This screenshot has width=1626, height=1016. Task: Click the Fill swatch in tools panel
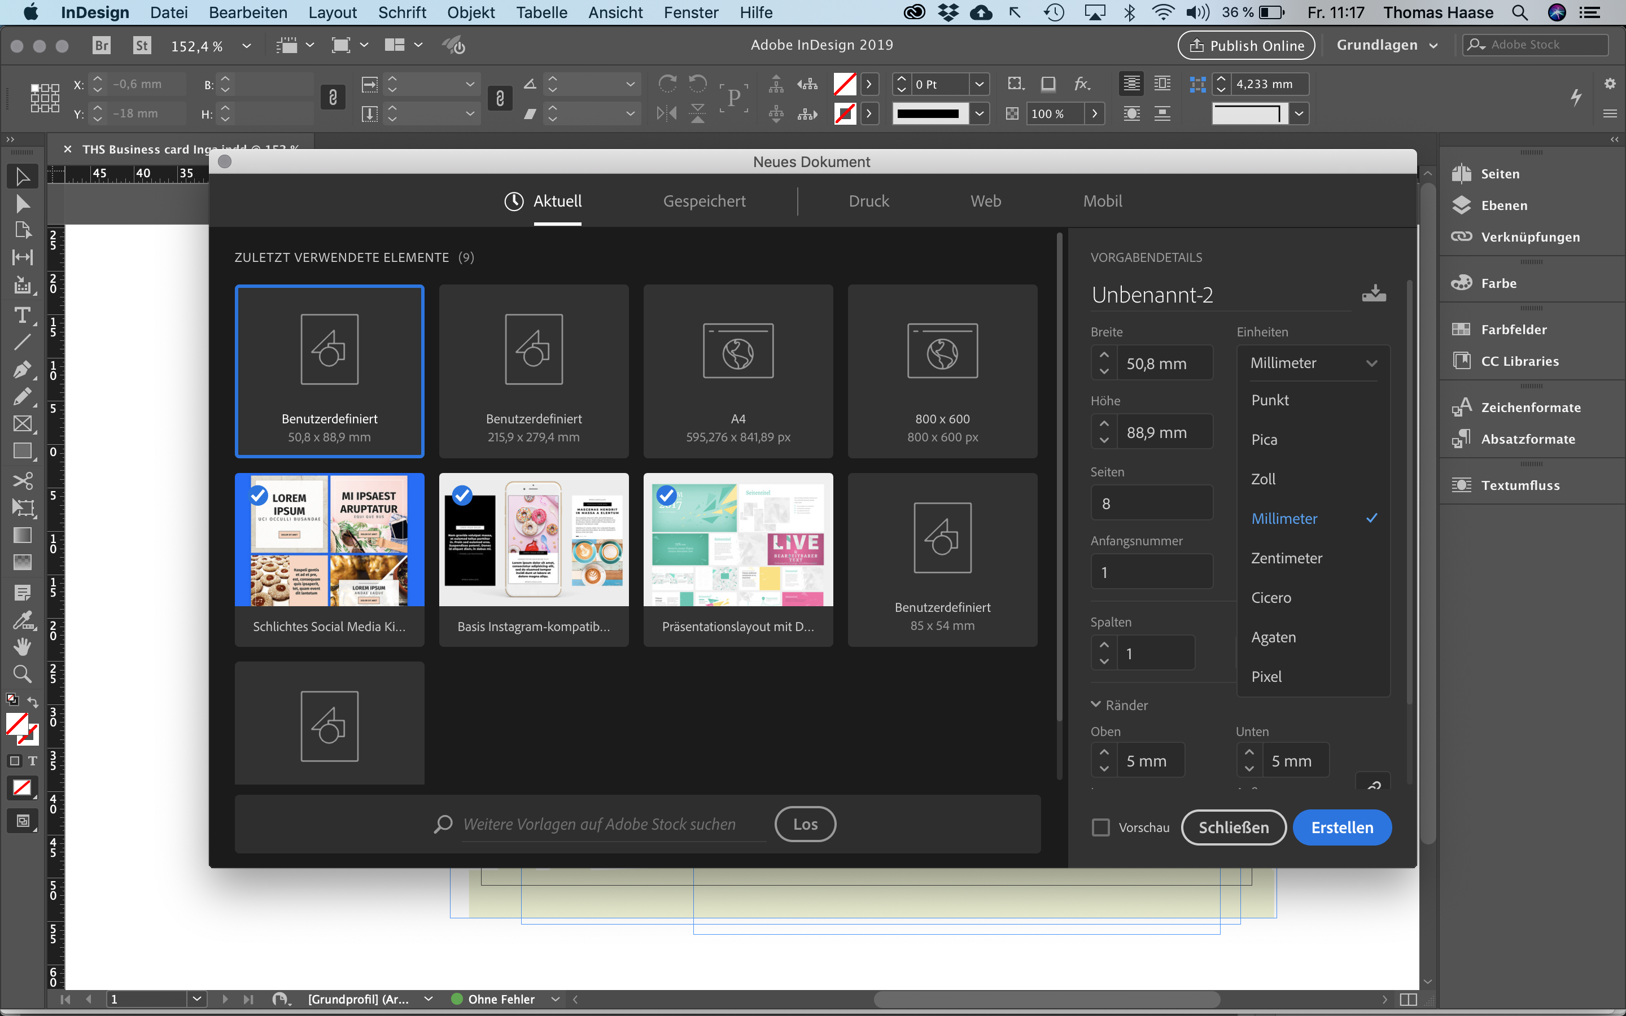tap(17, 724)
